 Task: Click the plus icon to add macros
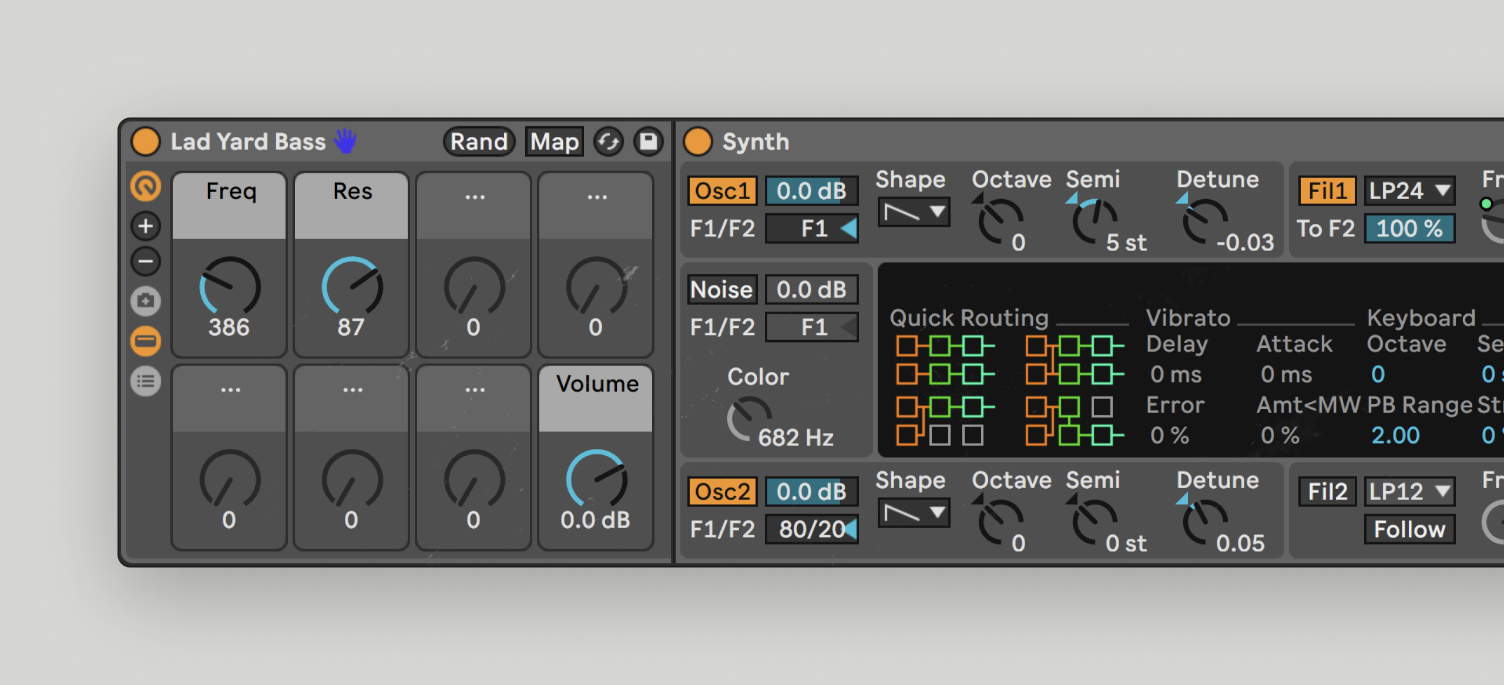click(x=146, y=226)
